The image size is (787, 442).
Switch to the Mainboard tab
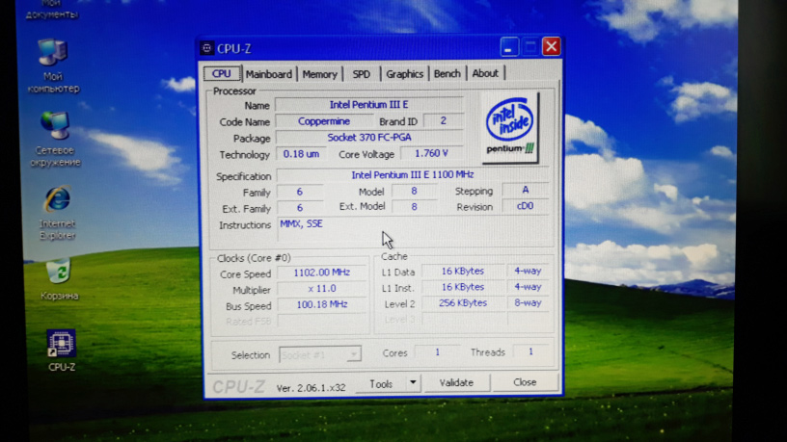[x=268, y=74]
